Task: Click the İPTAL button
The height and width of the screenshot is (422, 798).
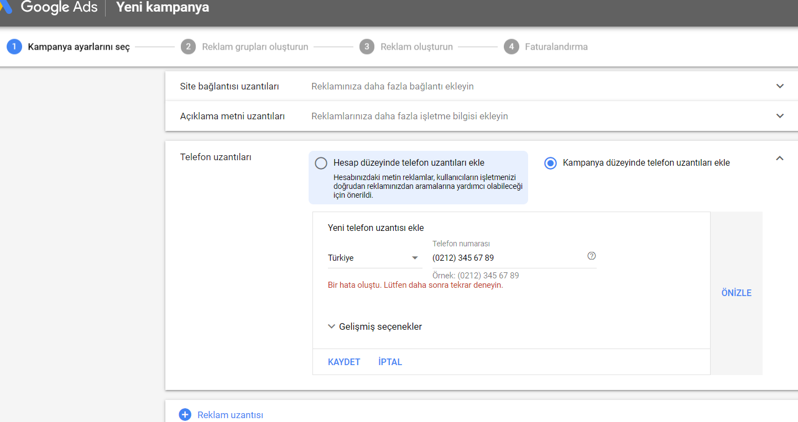Action: click(x=390, y=362)
